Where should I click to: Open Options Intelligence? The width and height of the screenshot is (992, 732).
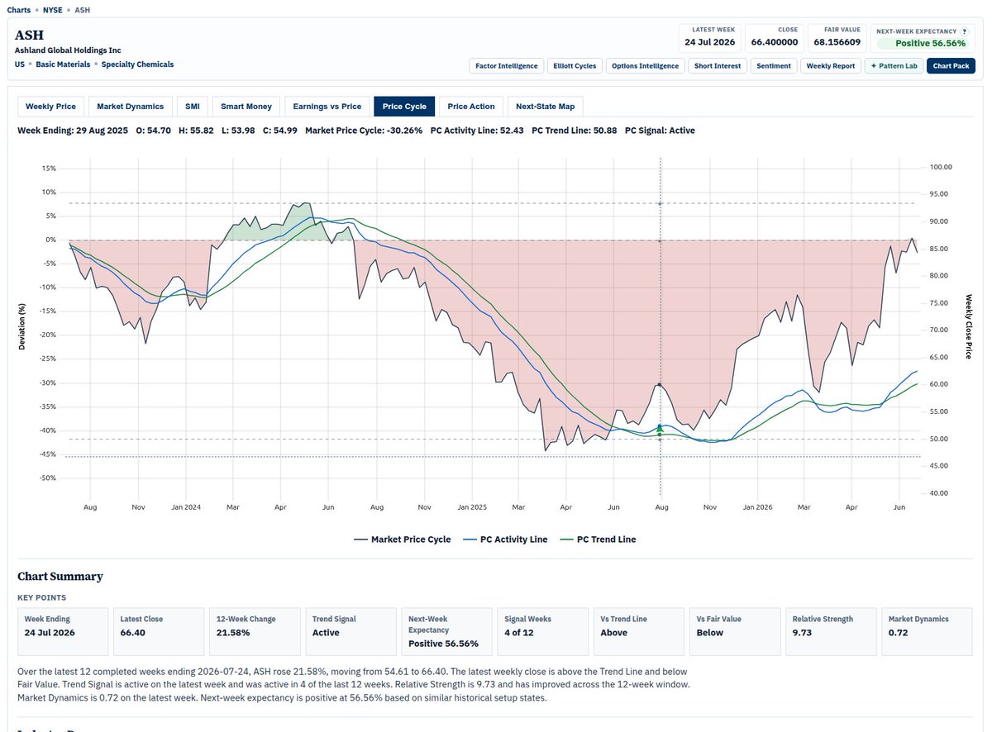pos(645,66)
